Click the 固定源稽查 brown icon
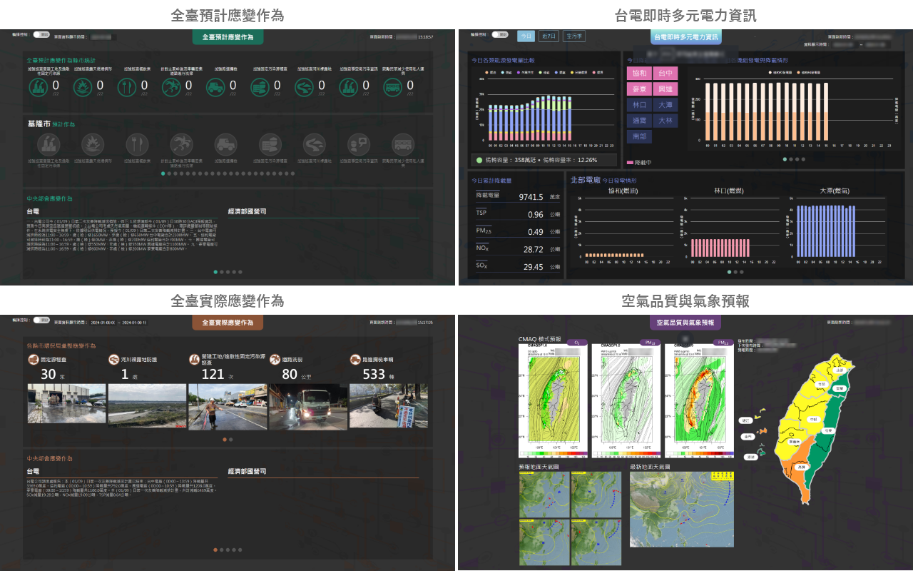This screenshot has height=571, width=913. coord(33,360)
